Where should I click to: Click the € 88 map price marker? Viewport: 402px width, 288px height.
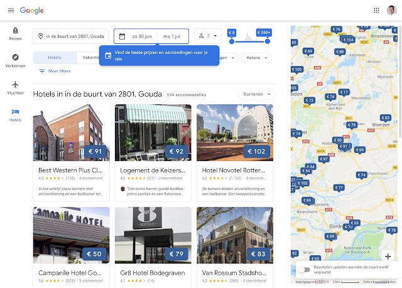point(340,52)
